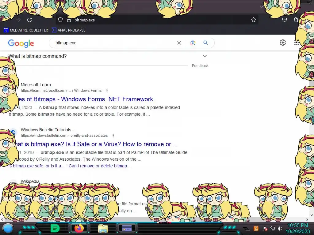Open MEDIAFIRE ROULETTER bookmark
The height and width of the screenshot is (235, 314).
pos(26,30)
